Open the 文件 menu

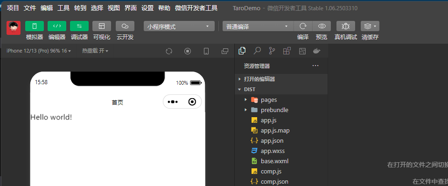click(30, 8)
